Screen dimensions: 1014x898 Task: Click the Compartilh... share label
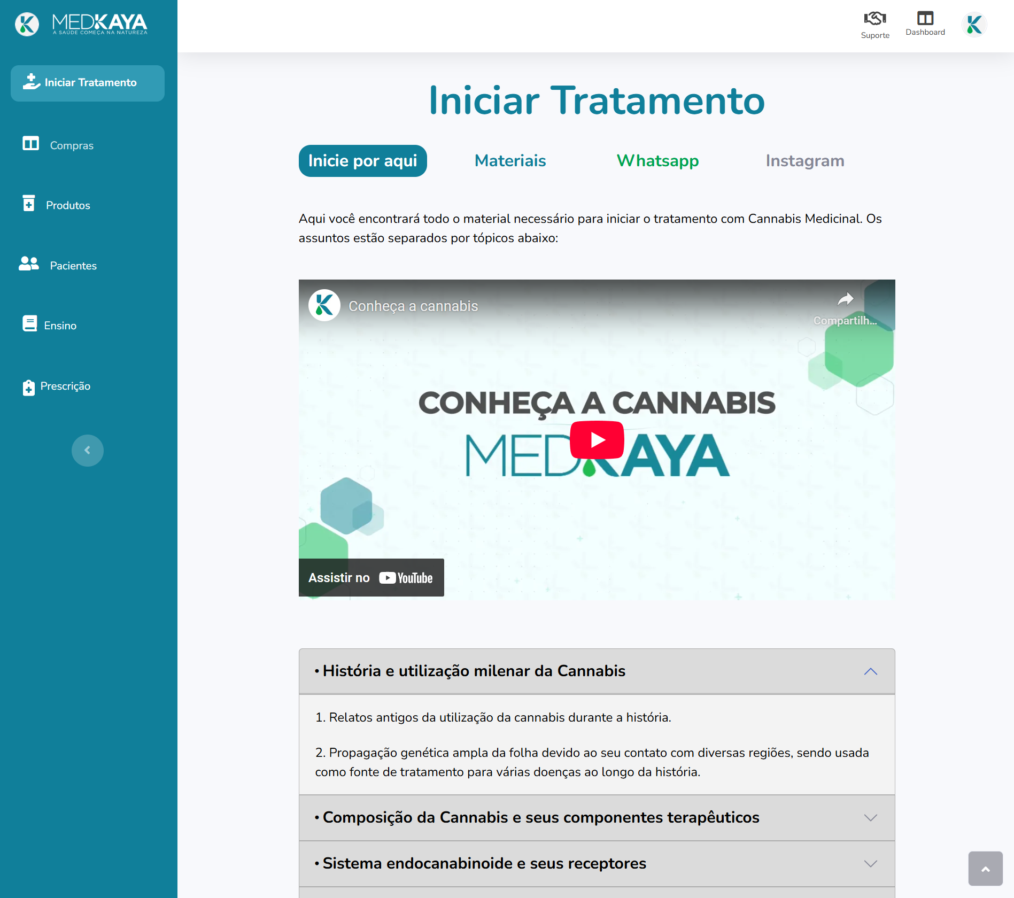click(845, 321)
